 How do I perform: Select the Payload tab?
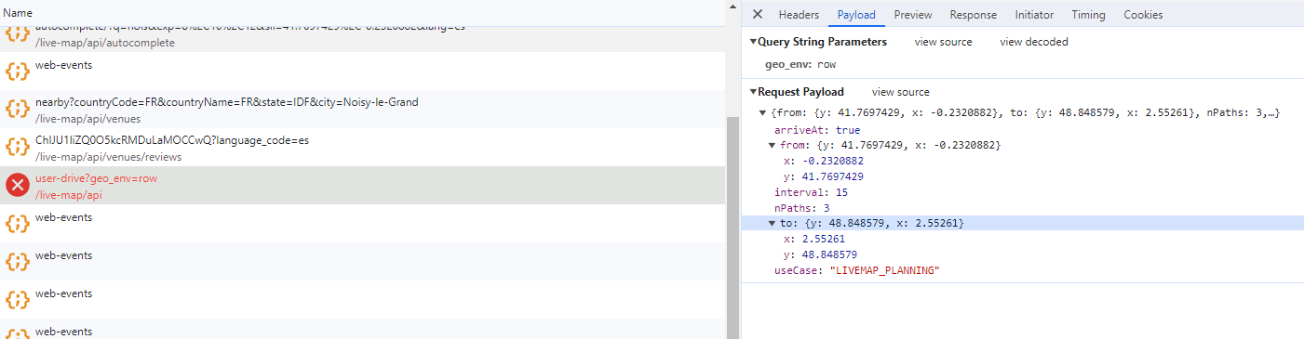[856, 14]
